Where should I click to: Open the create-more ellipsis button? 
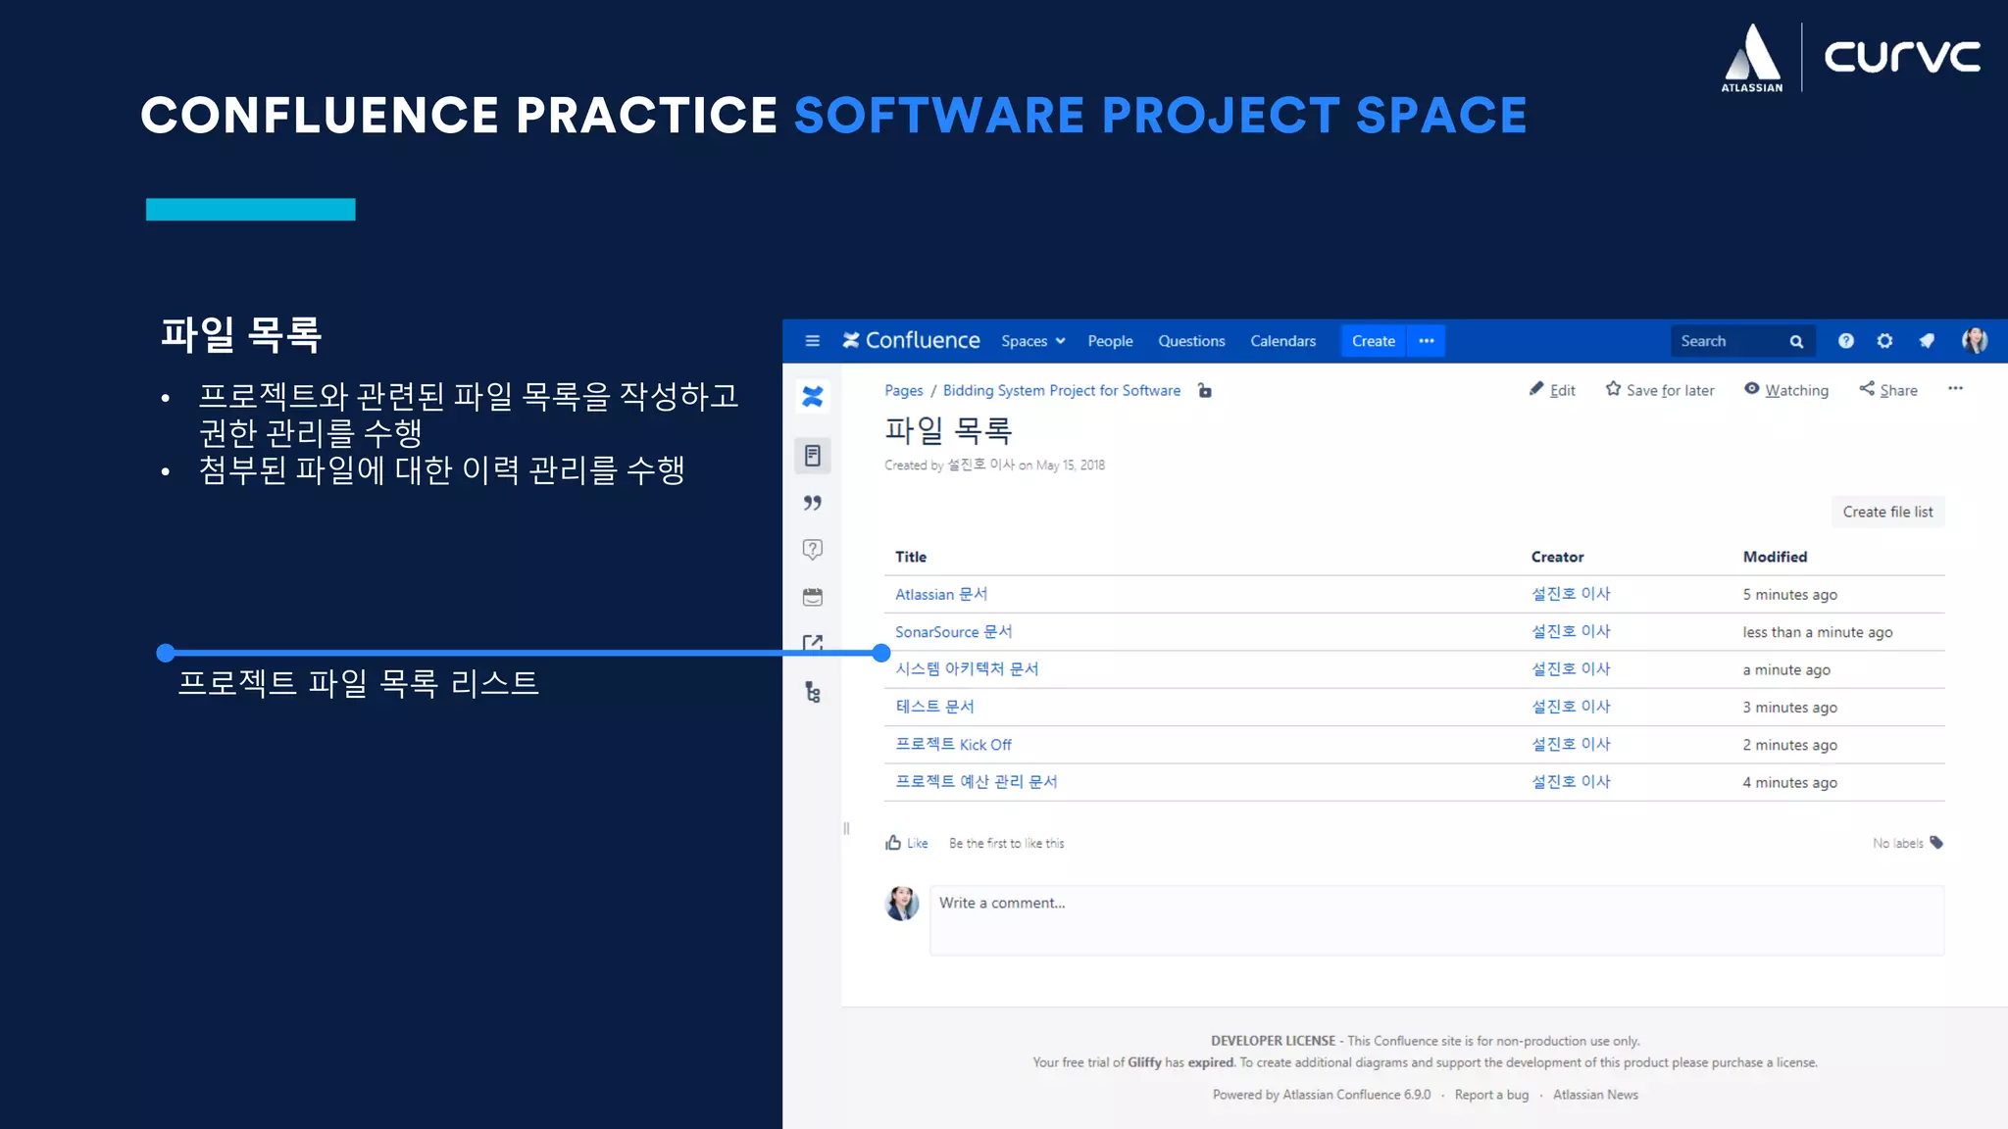pos(1427,341)
